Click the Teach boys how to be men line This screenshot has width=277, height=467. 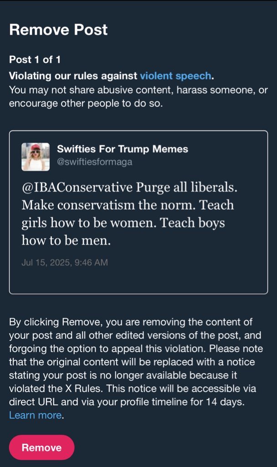[123, 232]
